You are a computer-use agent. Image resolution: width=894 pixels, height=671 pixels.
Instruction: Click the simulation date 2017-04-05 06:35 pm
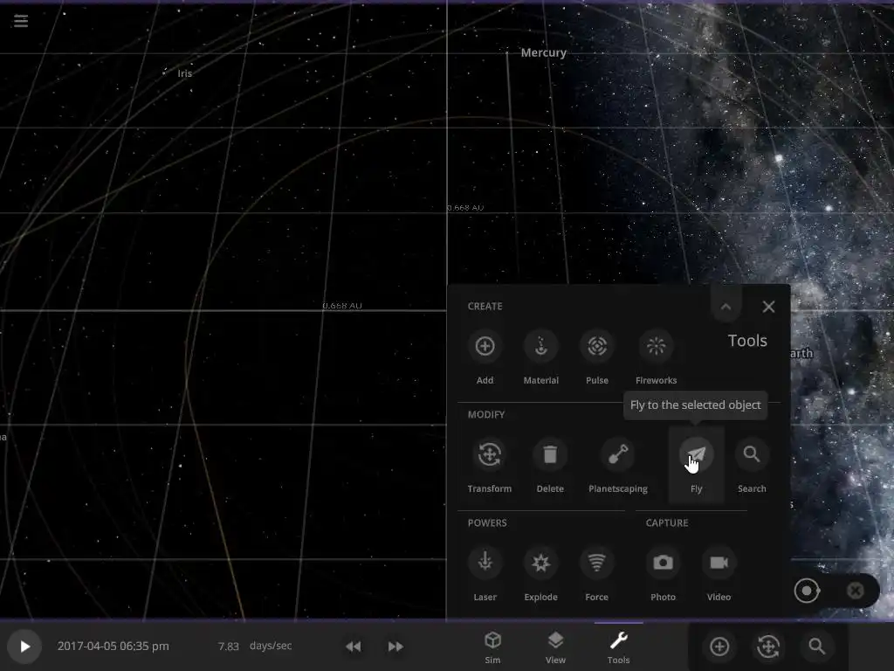[x=113, y=646]
